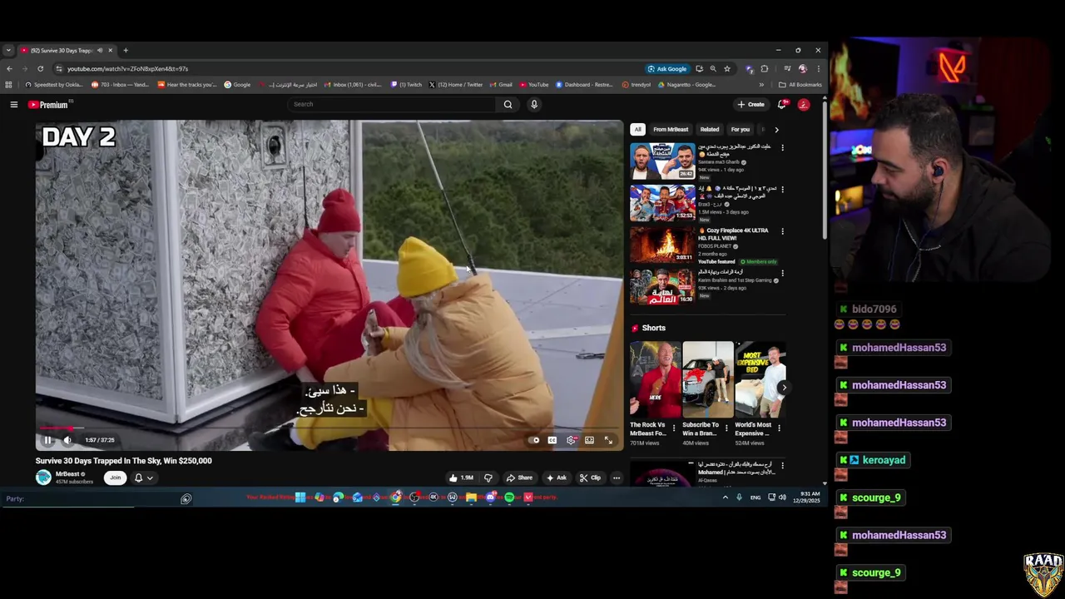
Task: Open Cozy Fireplace 4K video thumbnail
Action: (x=662, y=245)
